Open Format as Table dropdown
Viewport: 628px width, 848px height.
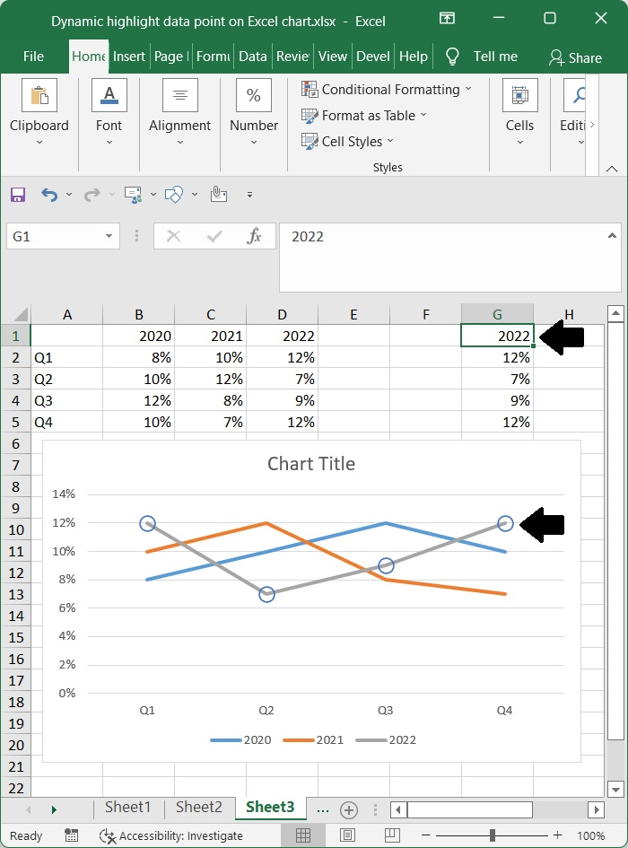coord(364,115)
